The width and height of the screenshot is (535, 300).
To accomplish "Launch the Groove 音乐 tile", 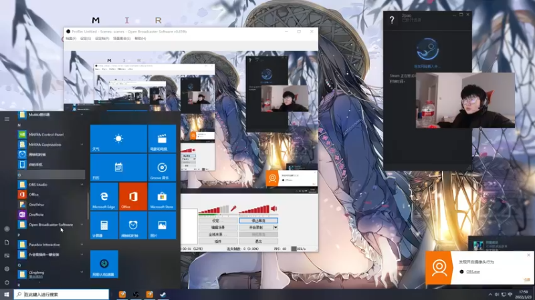I will coord(162,167).
